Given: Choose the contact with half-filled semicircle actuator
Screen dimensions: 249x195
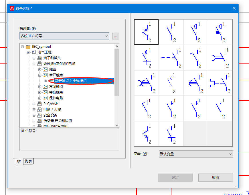Looking at the screenshot, I should pyautogui.click(x=195, y=83).
